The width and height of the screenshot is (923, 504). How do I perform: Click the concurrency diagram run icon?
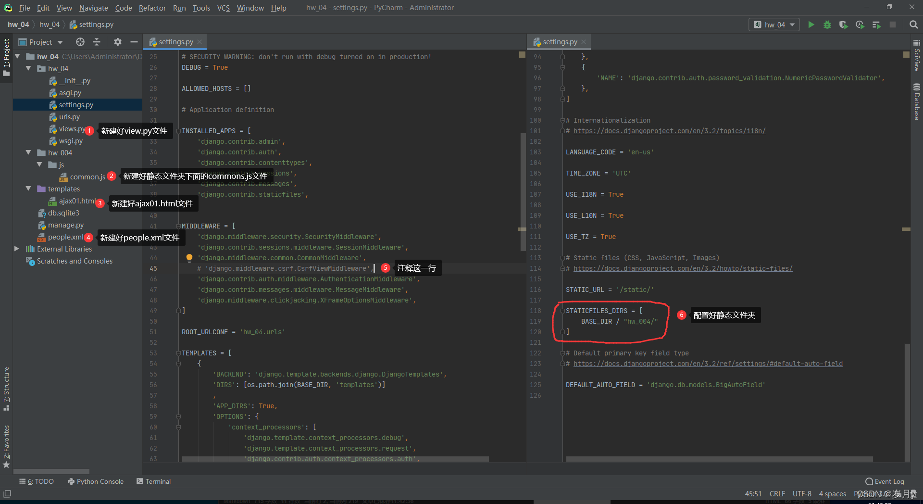click(x=876, y=25)
